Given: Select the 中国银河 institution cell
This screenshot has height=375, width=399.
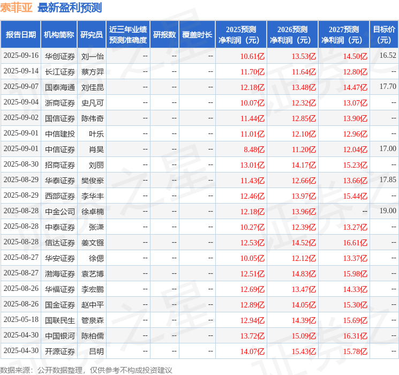Looking at the screenshot, I should (60, 336).
